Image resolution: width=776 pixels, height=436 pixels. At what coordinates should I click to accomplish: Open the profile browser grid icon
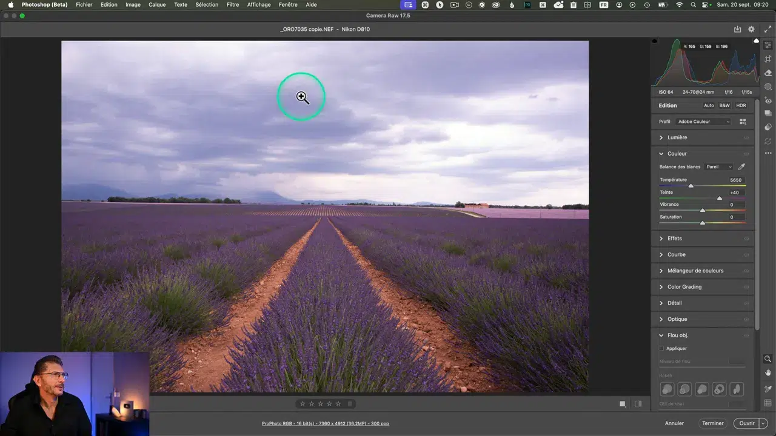(743, 122)
